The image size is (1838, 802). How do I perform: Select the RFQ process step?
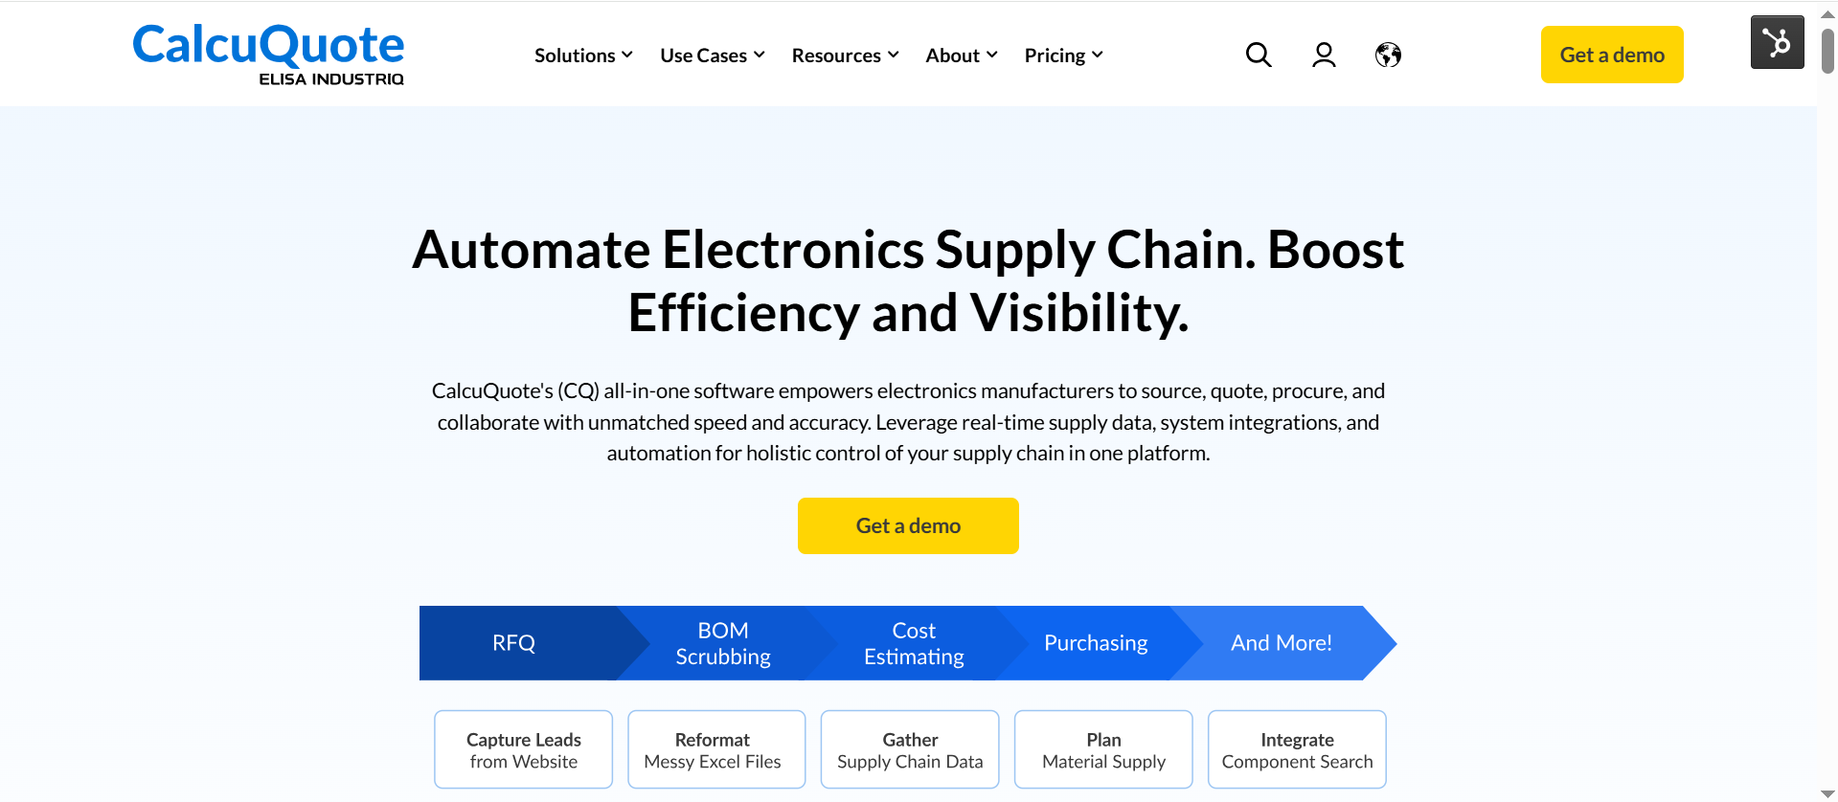tap(514, 643)
